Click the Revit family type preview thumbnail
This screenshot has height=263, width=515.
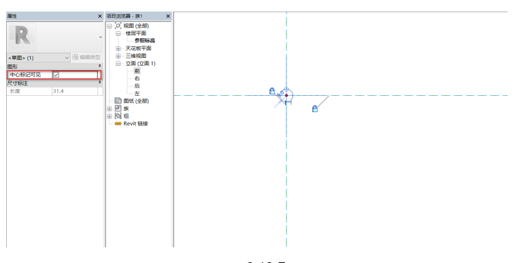pos(22,37)
